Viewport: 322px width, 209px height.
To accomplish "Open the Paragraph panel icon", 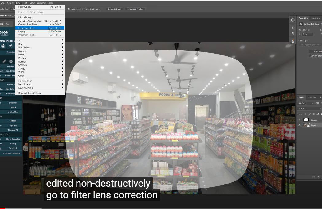I will point(293,33).
